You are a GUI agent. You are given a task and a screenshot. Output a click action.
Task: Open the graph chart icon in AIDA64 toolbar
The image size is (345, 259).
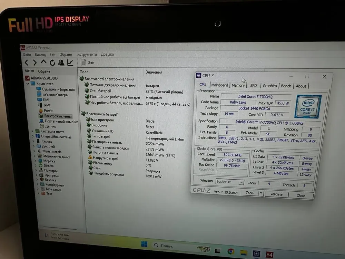[x=70, y=63]
